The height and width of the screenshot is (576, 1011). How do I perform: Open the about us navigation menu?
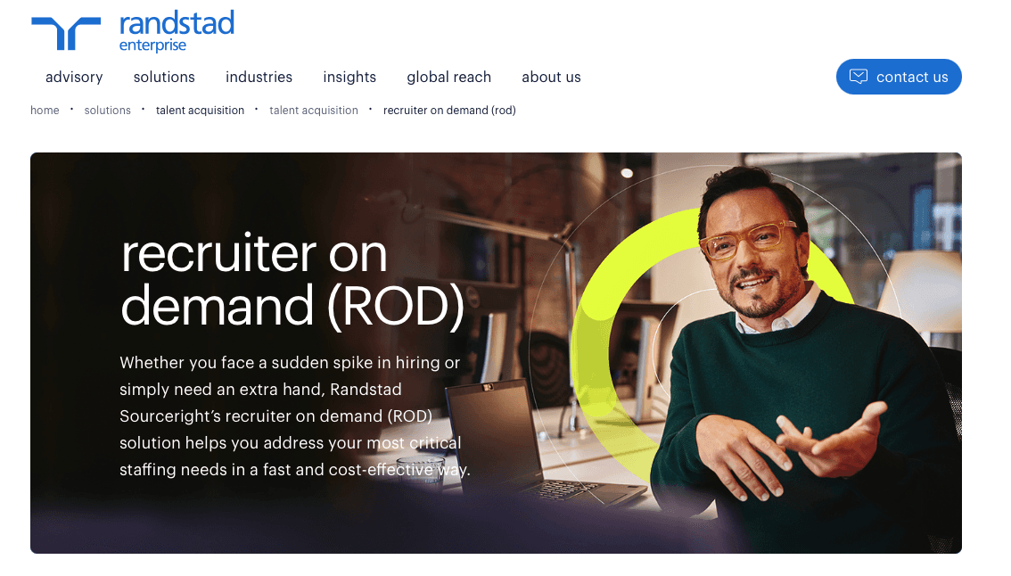click(x=551, y=78)
